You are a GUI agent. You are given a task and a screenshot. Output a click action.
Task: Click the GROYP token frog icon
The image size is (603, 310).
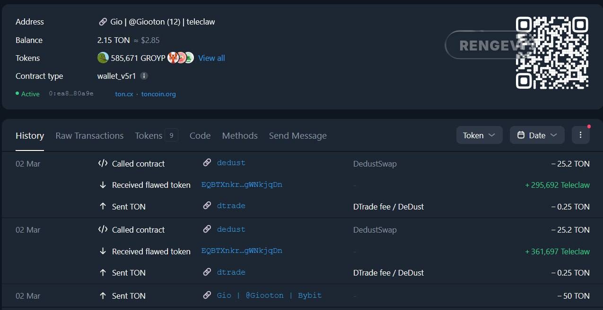click(x=103, y=58)
